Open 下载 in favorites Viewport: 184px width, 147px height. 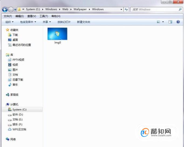(15, 35)
